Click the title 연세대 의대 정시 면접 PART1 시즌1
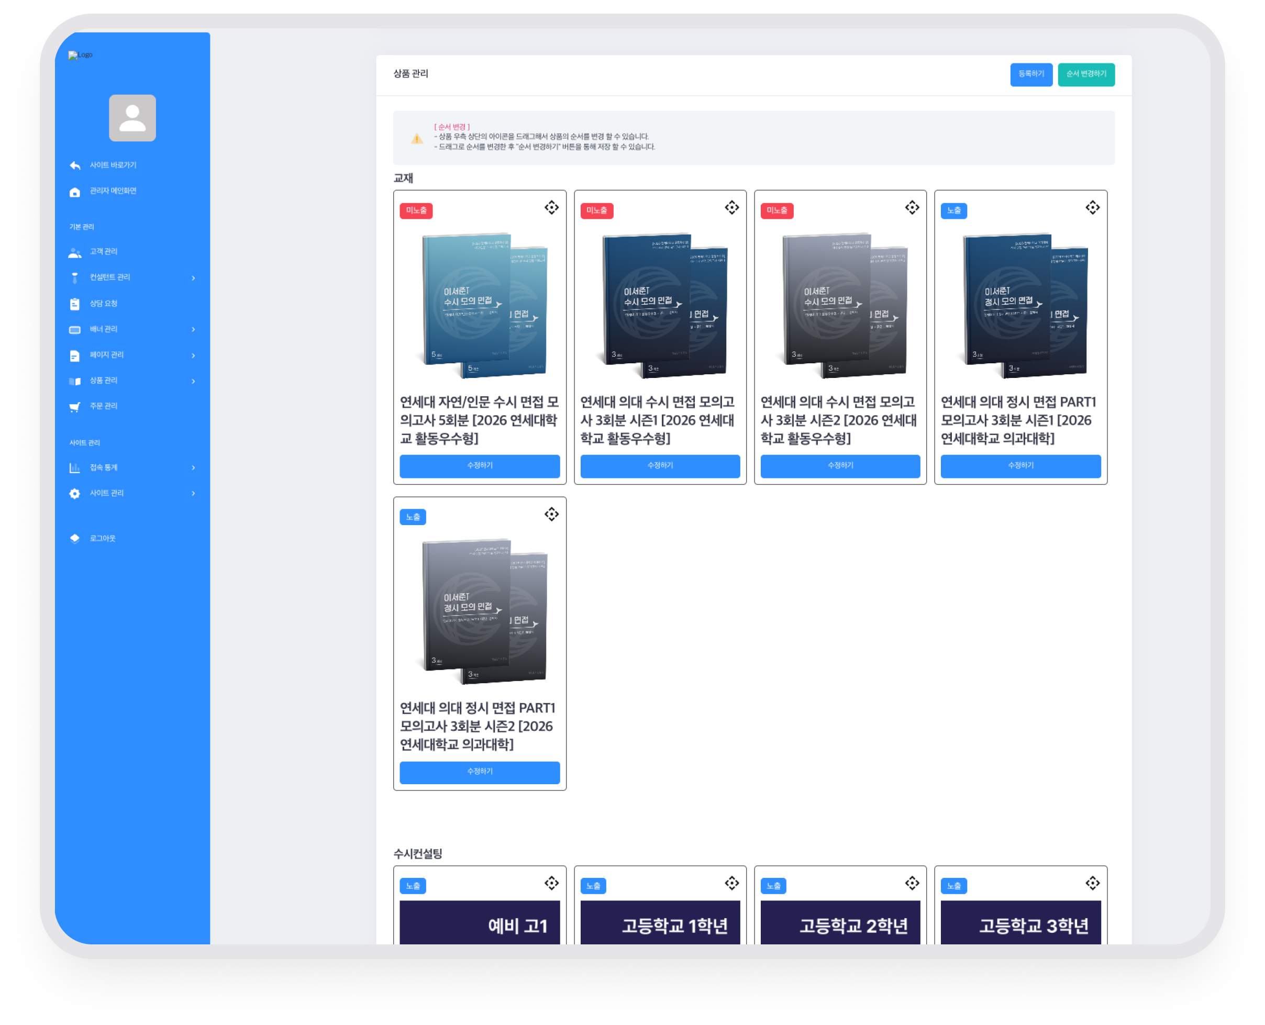The image size is (1265, 1025). [x=1019, y=420]
